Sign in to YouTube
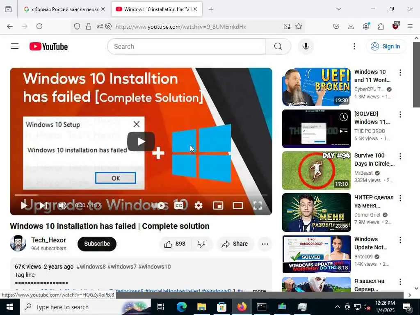Image resolution: width=420 pixels, height=315 pixels. point(386,46)
